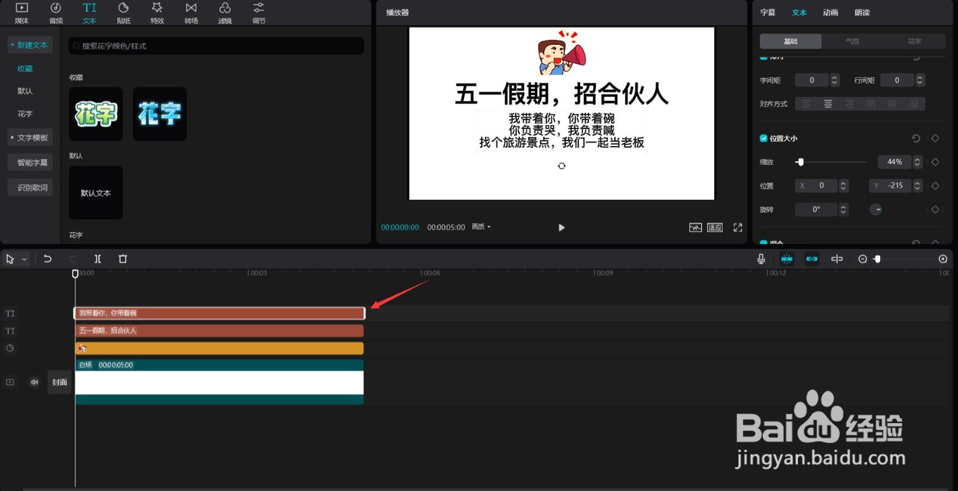Add keyframe for 旋转 rotation
958x491 pixels.
935,210
